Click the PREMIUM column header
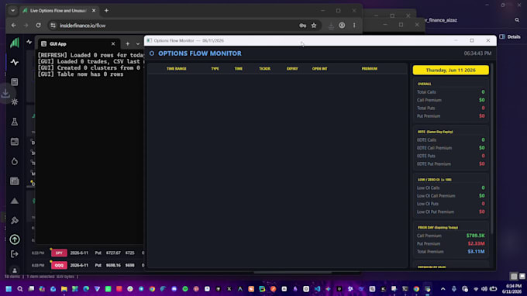The image size is (527, 296). (x=370, y=68)
